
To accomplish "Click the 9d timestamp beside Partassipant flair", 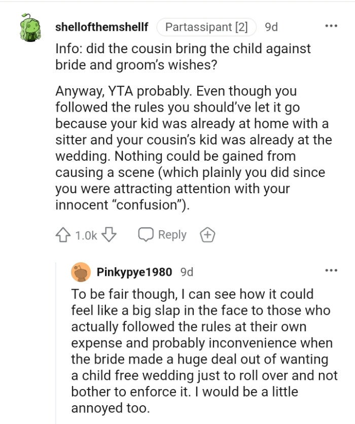I will coord(271,27).
